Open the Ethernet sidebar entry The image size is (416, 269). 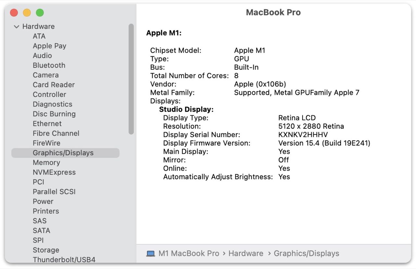[47, 124]
